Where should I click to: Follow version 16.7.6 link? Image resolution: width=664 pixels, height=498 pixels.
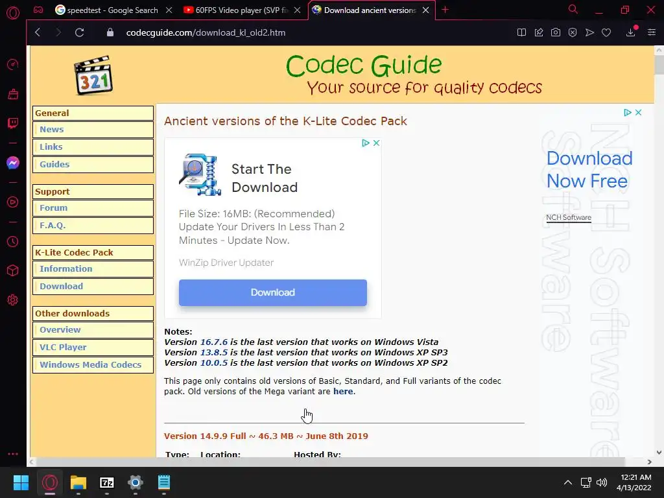pos(214,342)
